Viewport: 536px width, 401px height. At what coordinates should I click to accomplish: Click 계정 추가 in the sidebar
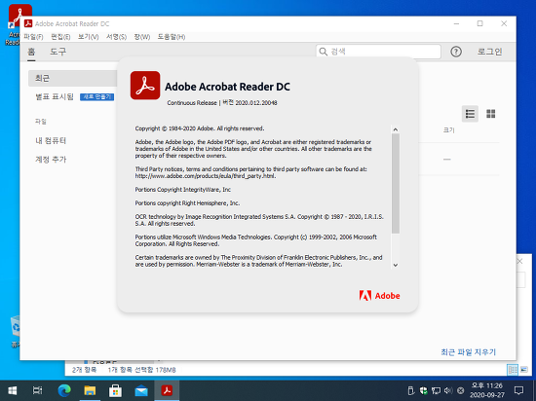[x=51, y=160]
